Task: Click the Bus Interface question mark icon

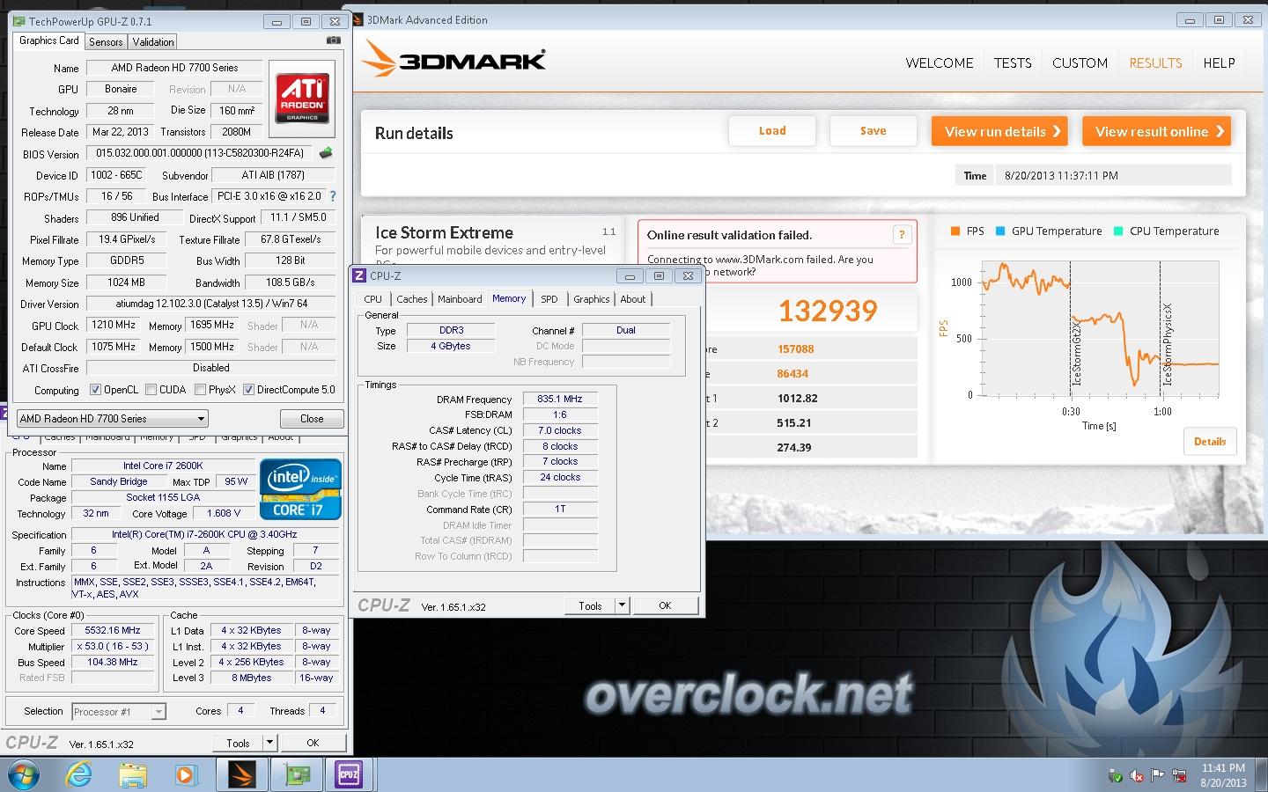Action: 332,196
